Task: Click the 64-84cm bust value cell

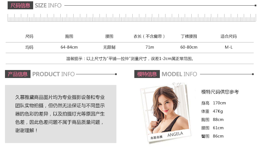Action: pos(69,47)
